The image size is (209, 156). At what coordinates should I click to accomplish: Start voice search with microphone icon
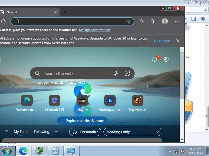click(116, 73)
